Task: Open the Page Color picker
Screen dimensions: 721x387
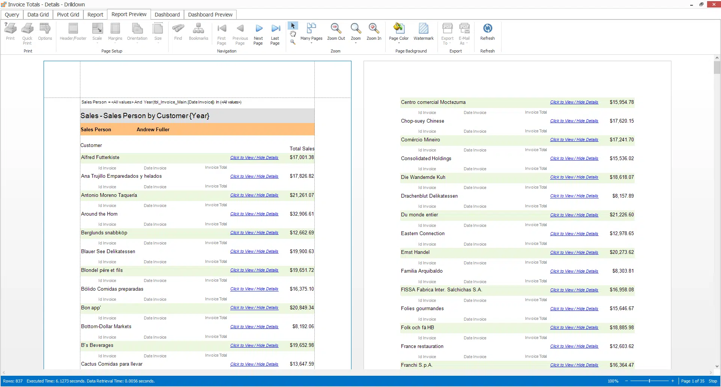Action: pyautogui.click(x=399, y=33)
